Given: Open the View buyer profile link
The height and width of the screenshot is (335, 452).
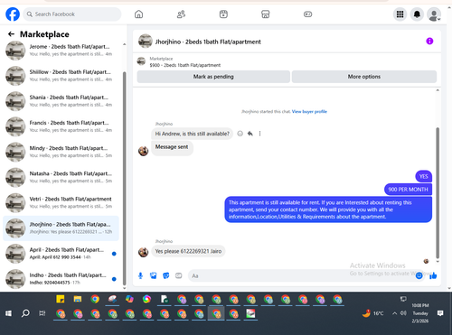Looking at the screenshot, I should click(x=309, y=111).
